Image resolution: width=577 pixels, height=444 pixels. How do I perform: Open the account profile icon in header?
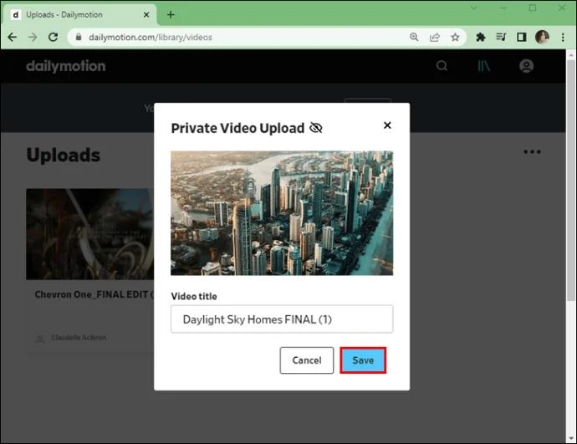[x=526, y=66]
